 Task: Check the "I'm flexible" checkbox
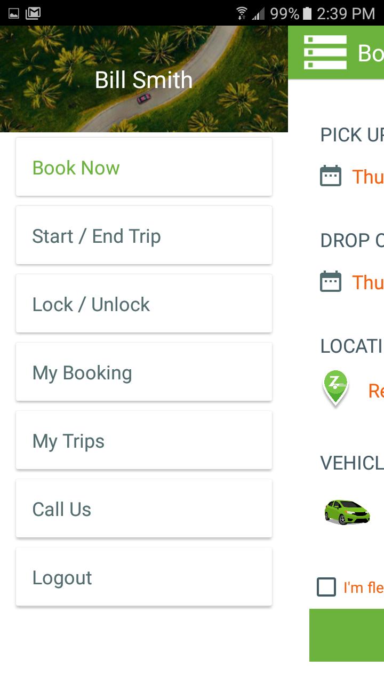pyautogui.click(x=326, y=587)
